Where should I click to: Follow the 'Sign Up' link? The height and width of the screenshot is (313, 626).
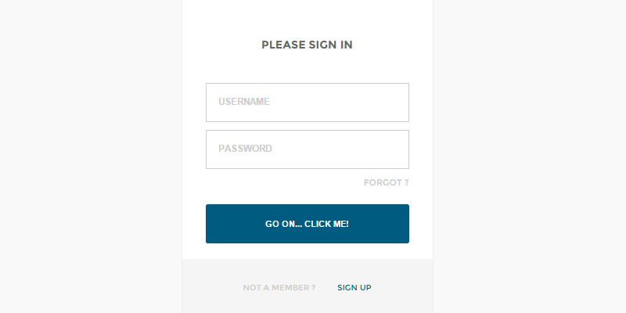click(354, 288)
